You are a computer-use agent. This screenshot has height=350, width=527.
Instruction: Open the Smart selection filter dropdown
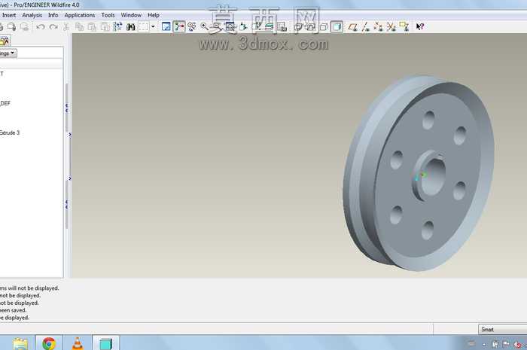(502, 330)
